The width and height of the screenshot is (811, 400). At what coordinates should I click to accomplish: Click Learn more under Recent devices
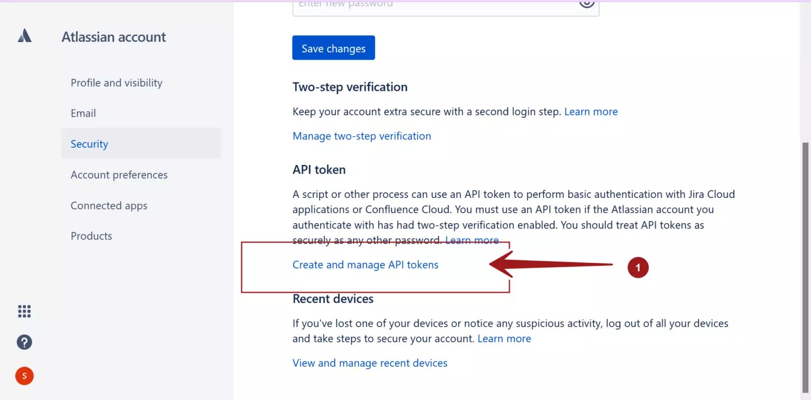[504, 338]
